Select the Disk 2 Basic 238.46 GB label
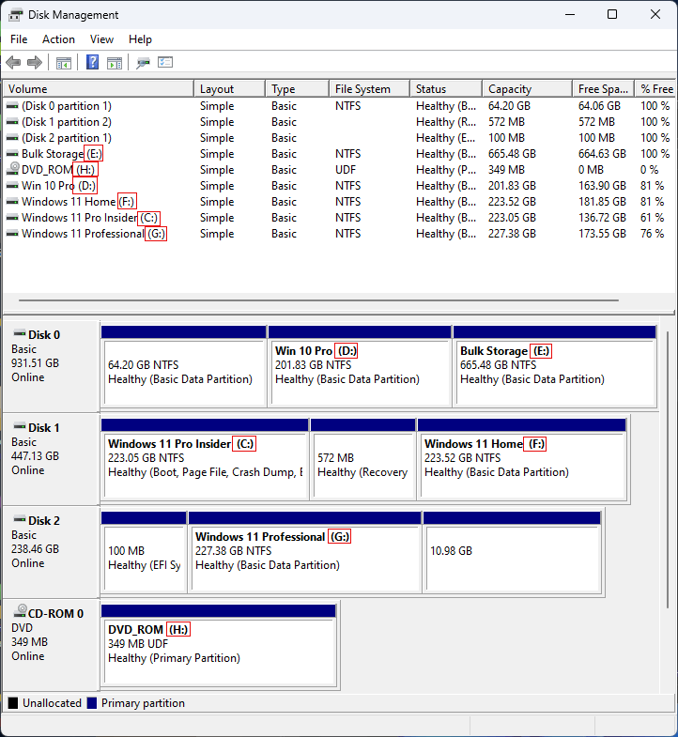The width and height of the screenshot is (678, 737). pos(51,551)
